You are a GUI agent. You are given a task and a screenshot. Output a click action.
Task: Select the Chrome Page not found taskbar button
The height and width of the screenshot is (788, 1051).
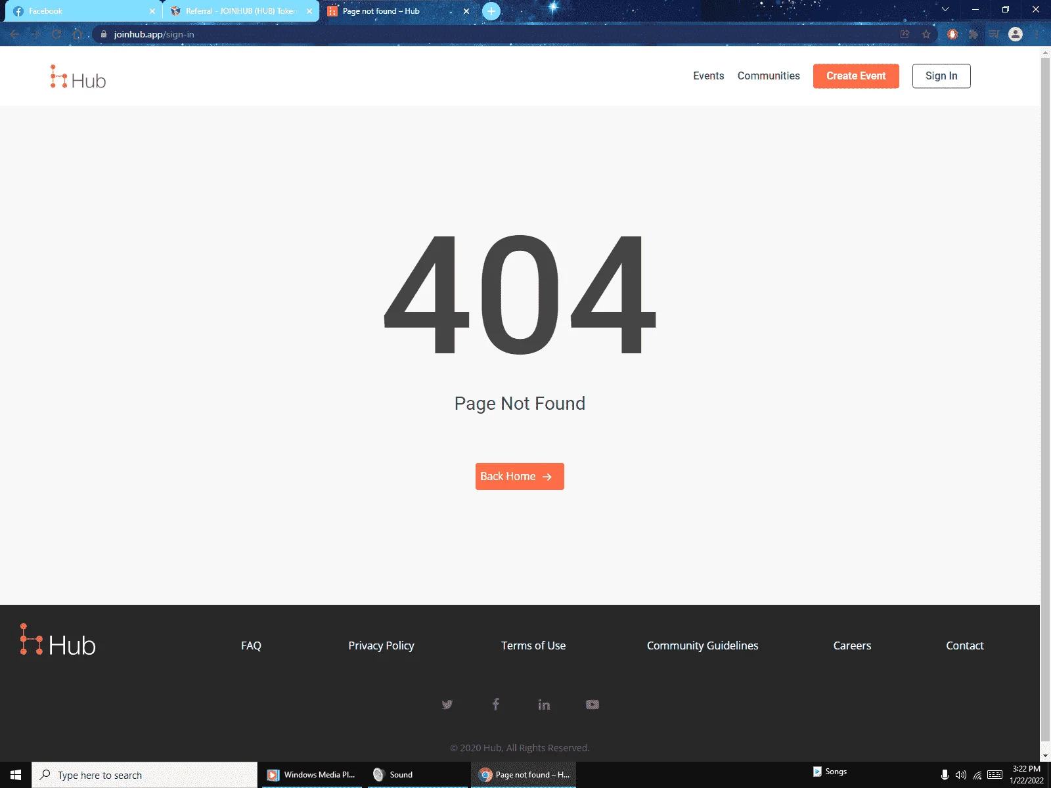[524, 775]
